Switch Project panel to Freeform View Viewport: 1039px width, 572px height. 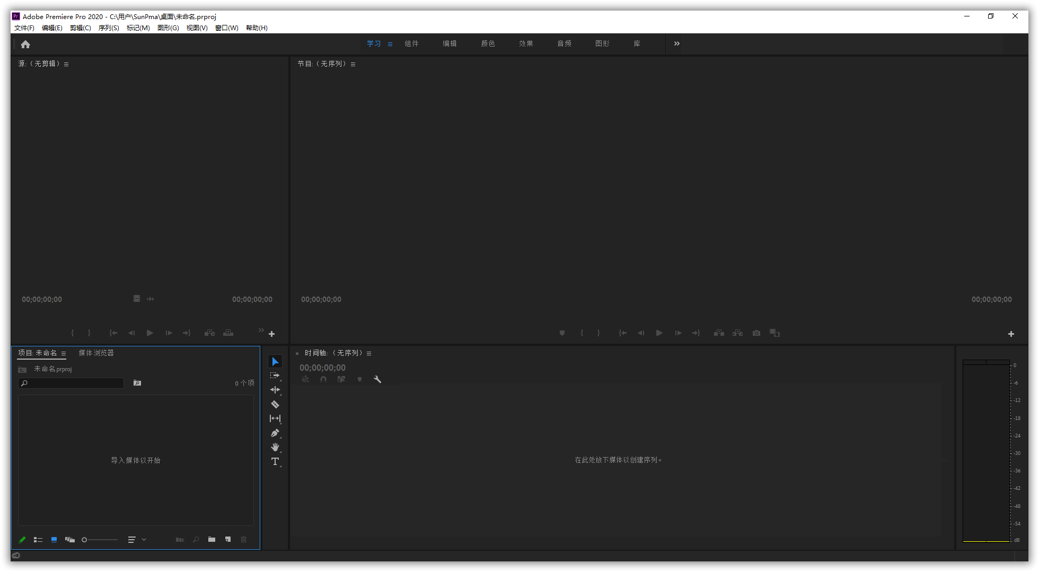coord(70,540)
